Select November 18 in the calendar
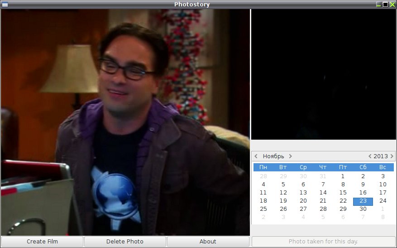The image size is (397, 248). coord(263,200)
